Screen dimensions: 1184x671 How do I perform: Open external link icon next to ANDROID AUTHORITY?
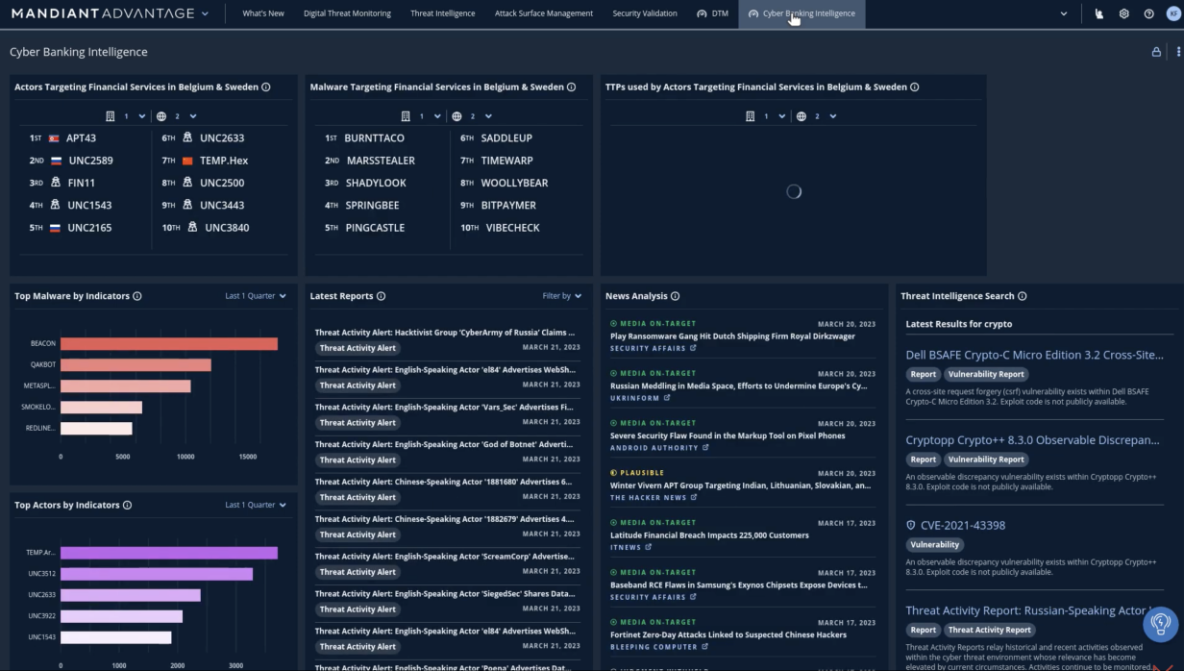pyautogui.click(x=705, y=447)
